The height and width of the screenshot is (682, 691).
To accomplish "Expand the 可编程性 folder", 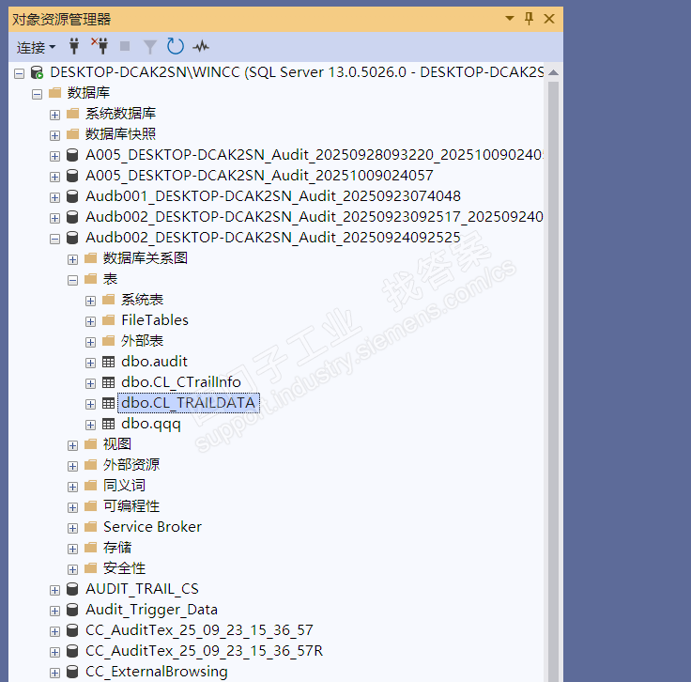I will point(72,508).
